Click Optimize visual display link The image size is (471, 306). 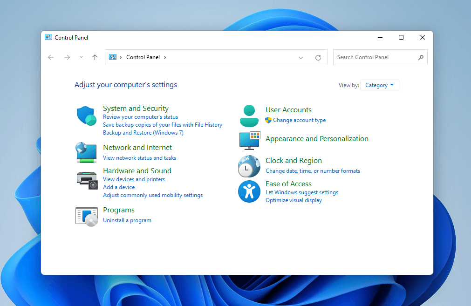294,200
